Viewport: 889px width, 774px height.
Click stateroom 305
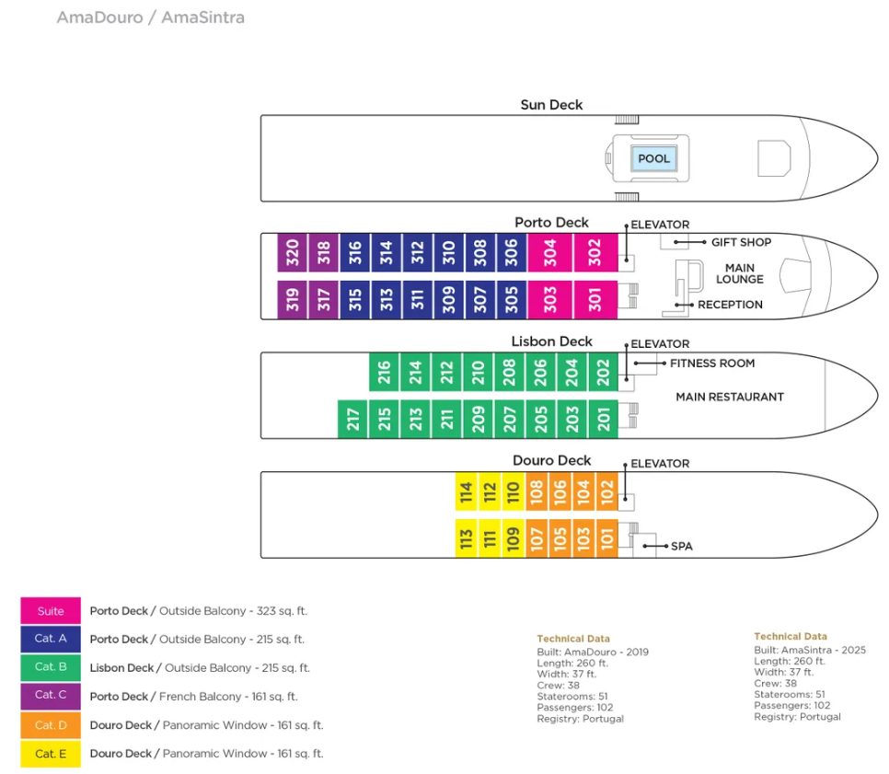click(512, 299)
